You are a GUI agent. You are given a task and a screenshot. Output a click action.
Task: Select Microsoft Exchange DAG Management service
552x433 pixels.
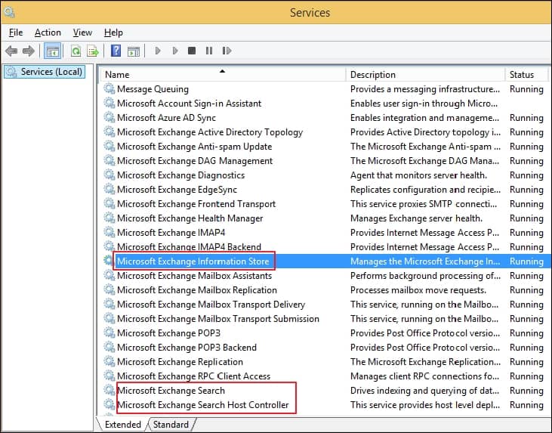(x=195, y=161)
